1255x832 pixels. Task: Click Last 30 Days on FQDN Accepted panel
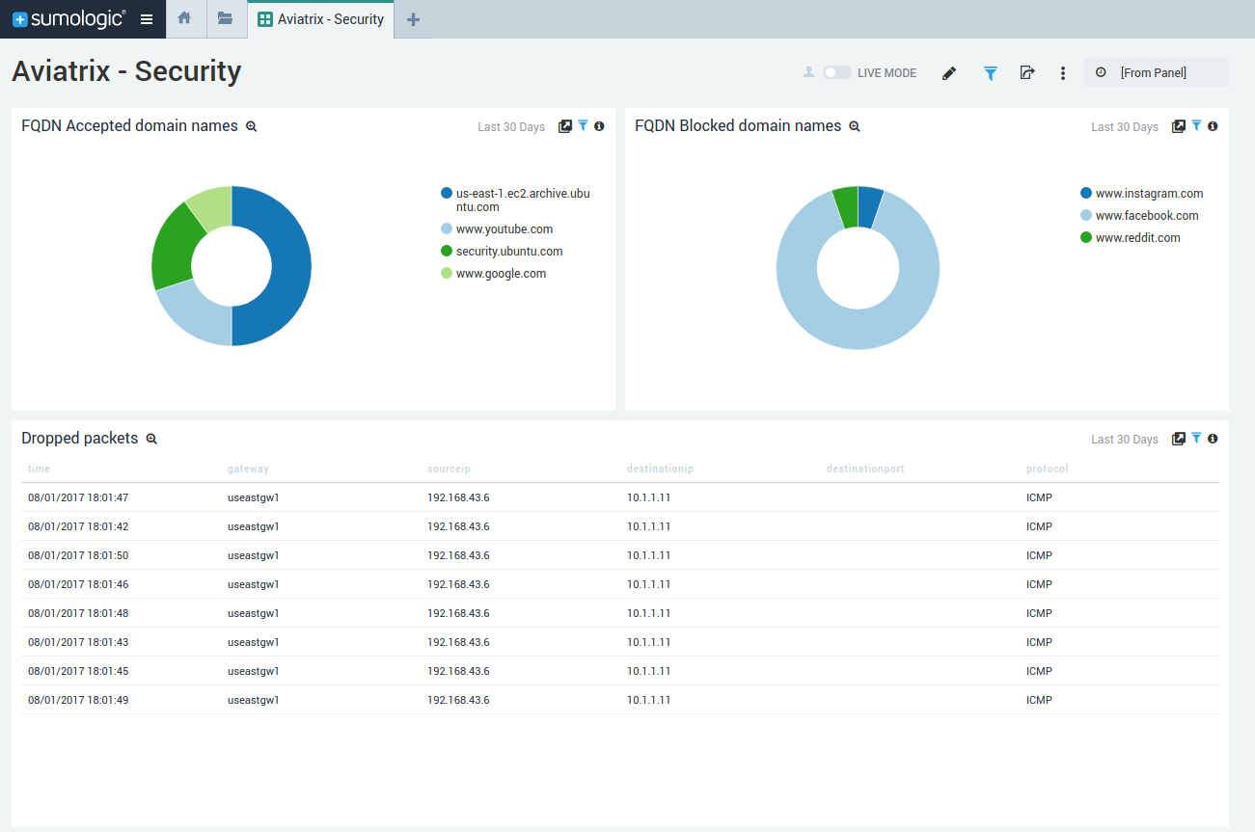[x=511, y=127]
